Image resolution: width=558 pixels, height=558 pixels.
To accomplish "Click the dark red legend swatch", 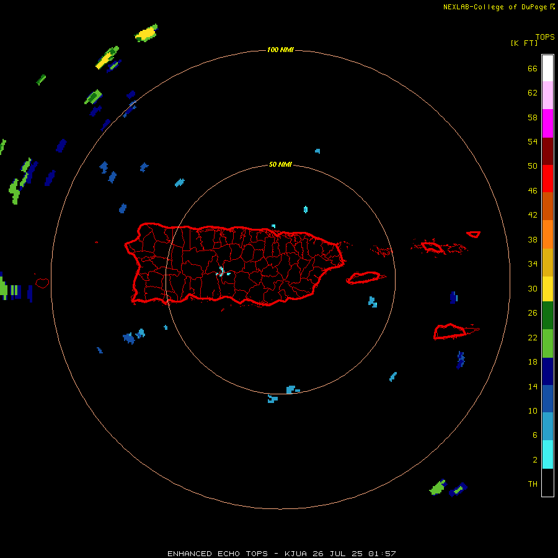I will click(547, 151).
